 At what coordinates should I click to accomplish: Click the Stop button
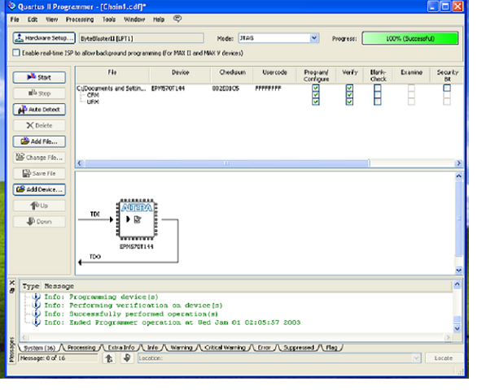[x=39, y=93]
